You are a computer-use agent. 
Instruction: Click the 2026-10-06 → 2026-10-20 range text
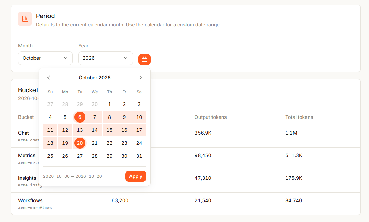coord(72,176)
